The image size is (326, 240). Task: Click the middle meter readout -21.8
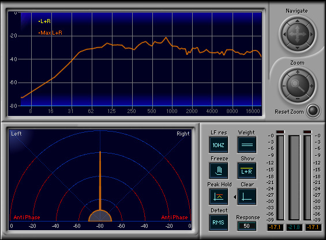pos(294,227)
